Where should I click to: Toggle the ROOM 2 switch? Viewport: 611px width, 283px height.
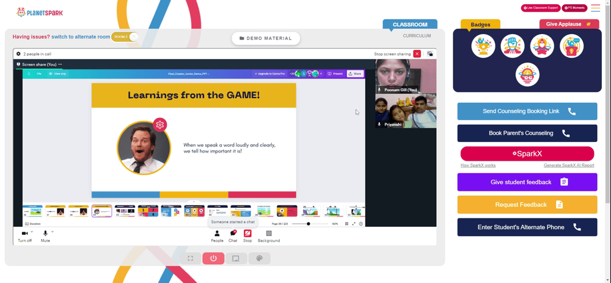pos(125,37)
